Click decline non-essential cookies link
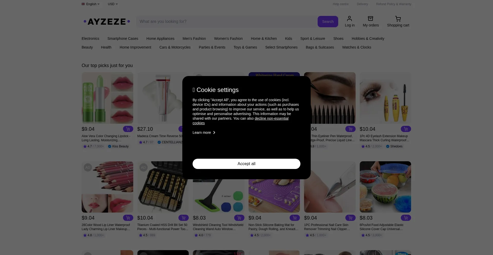Viewport: 493px width, 255px height. click(x=271, y=118)
